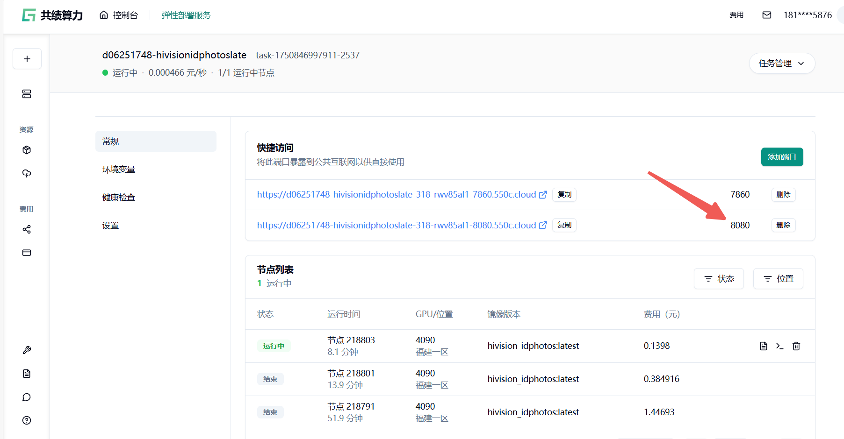This screenshot has width=844, height=439.
Task: Open the port 8080 cloud URL link
Action: pyautogui.click(x=397, y=225)
